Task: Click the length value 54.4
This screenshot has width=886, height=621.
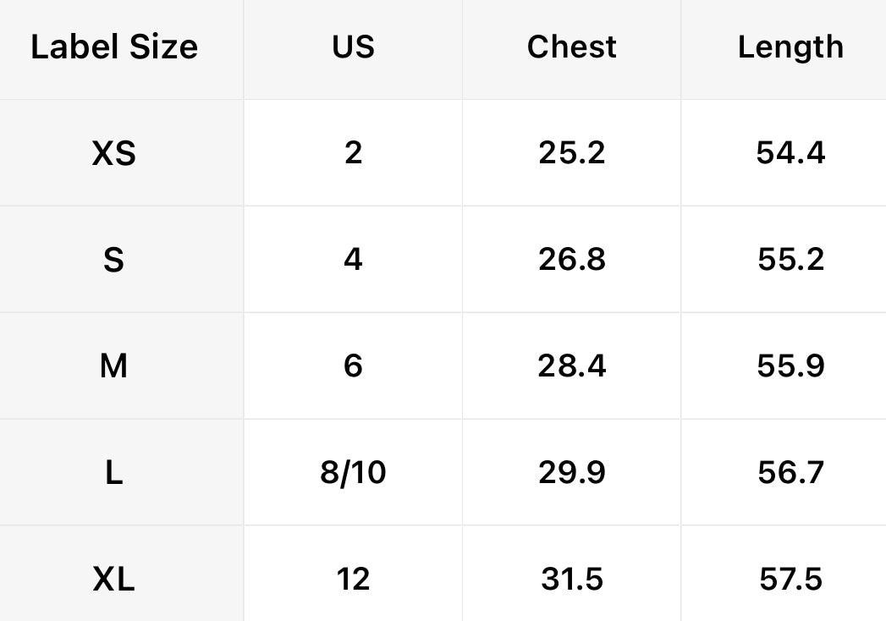Action: tap(790, 153)
